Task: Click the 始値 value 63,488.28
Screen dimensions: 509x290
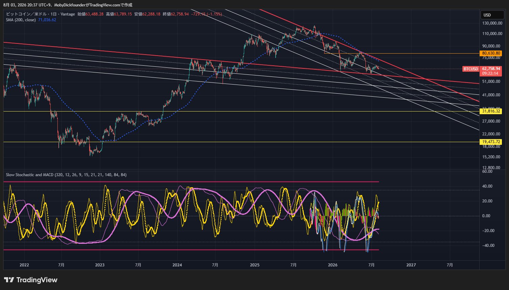Action: (95, 14)
